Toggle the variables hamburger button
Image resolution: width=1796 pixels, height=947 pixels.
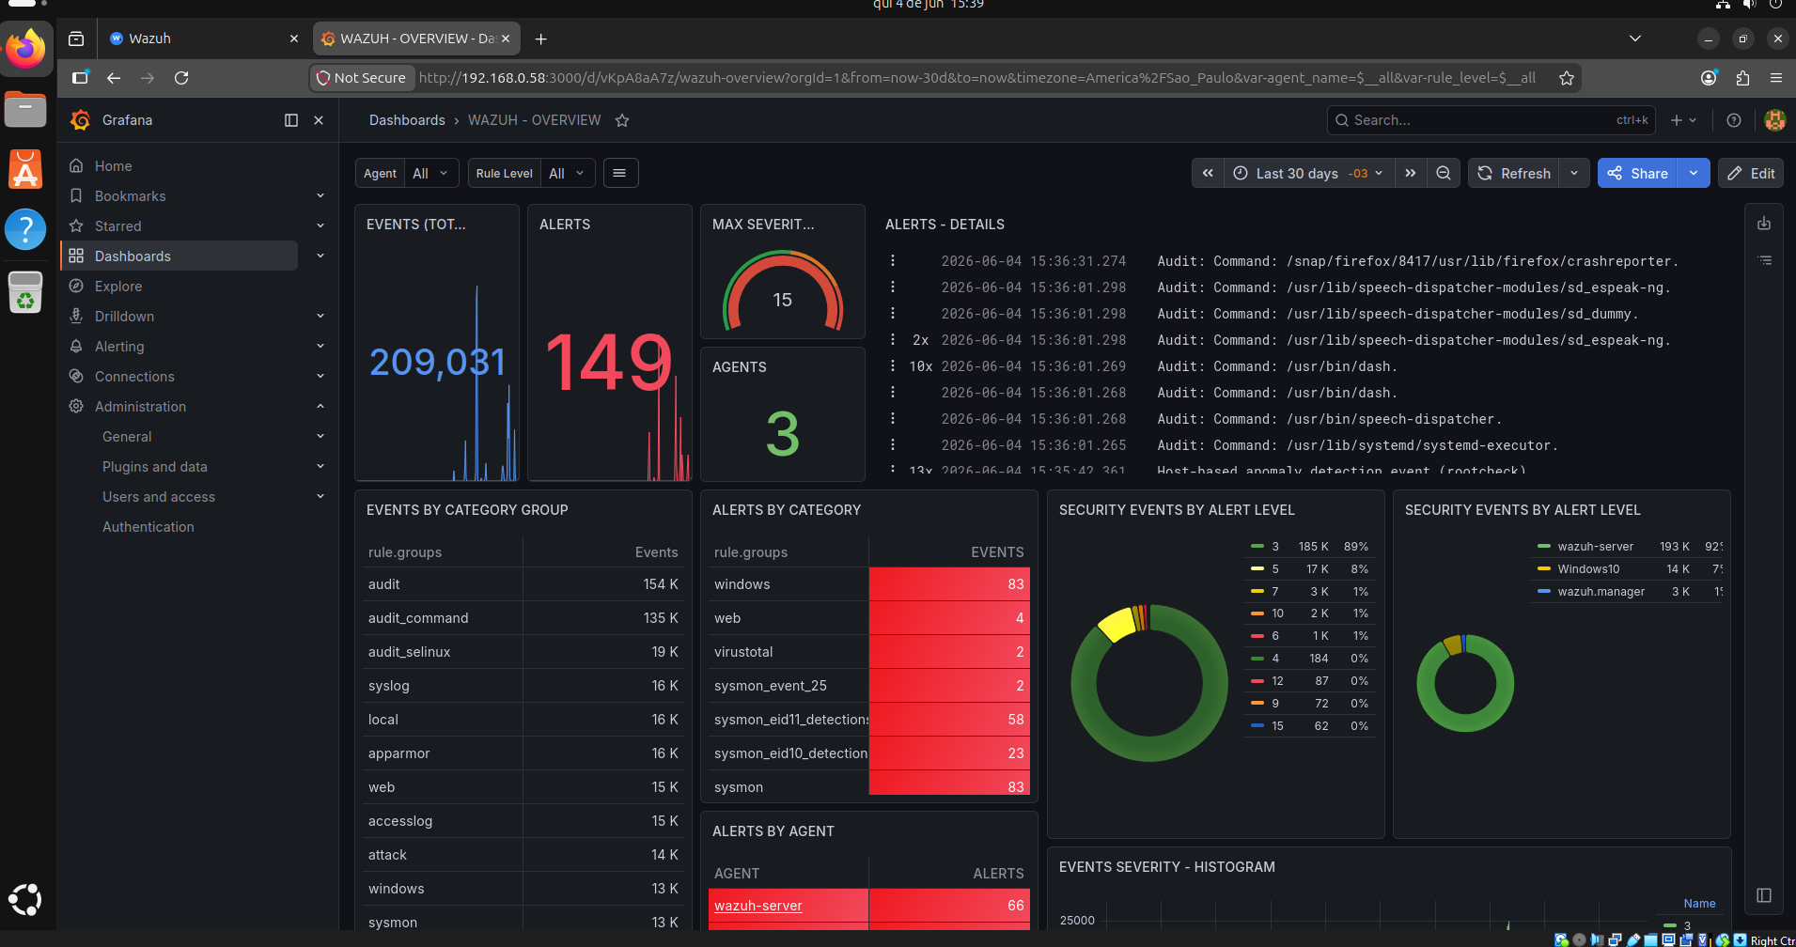click(619, 173)
